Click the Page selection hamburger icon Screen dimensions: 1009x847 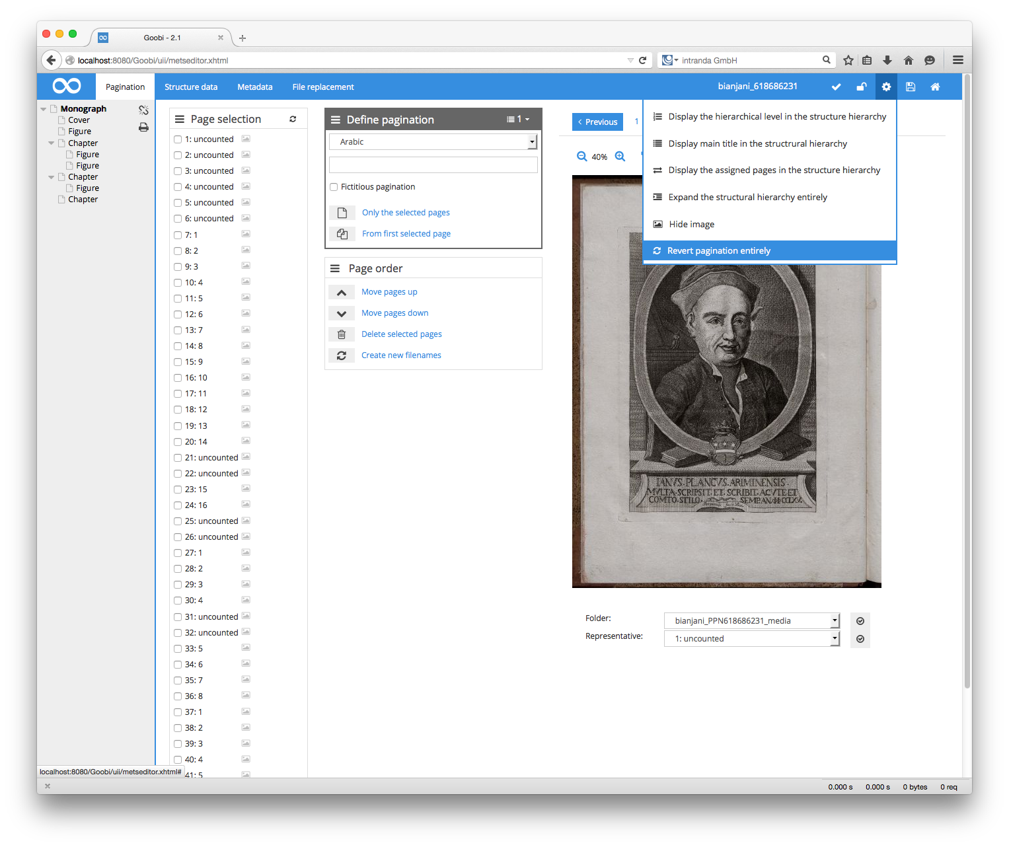(179, 119)
